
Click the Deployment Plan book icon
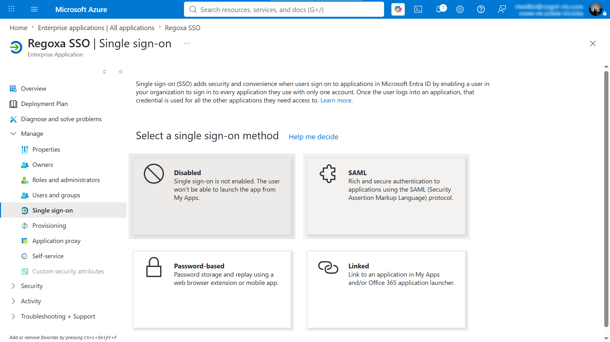point(13,104)
